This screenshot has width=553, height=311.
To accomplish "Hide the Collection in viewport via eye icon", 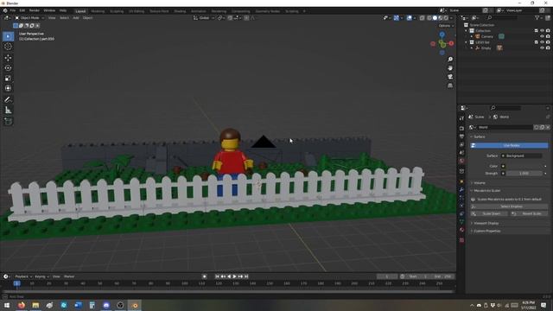I will [x=542, y=31].
